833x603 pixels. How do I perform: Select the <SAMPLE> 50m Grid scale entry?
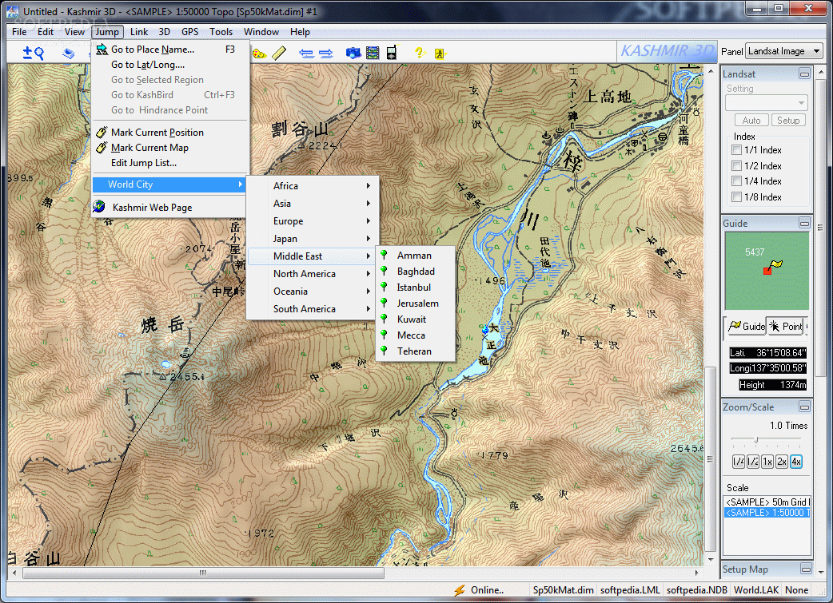[x=767, y=502]
